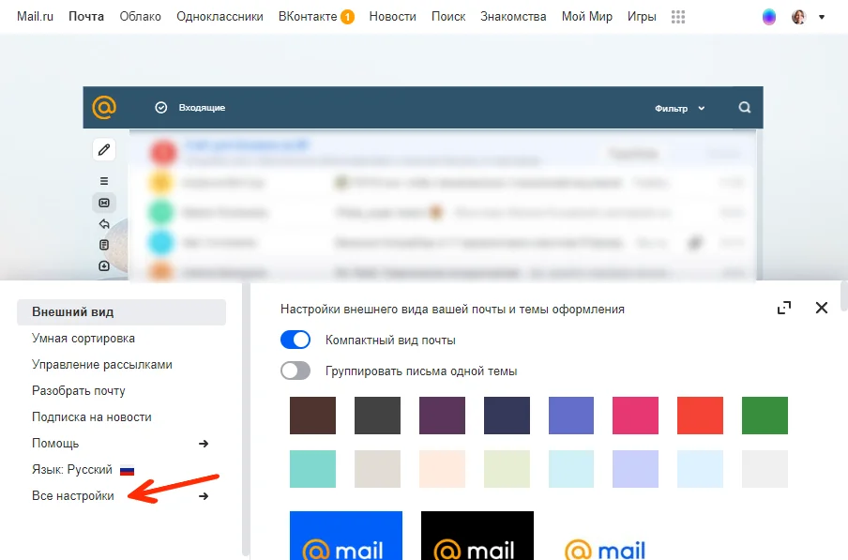Viewport: 848px width, 560px height.
Task: Select the inbox envelope icon in preview sidebar
Action: (x=104, y=203)
